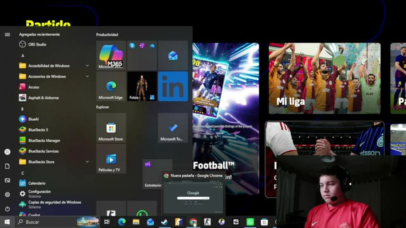Open Microsoft Edge from taskbar
Screen dimensions: 406x228
click(122, 222)
